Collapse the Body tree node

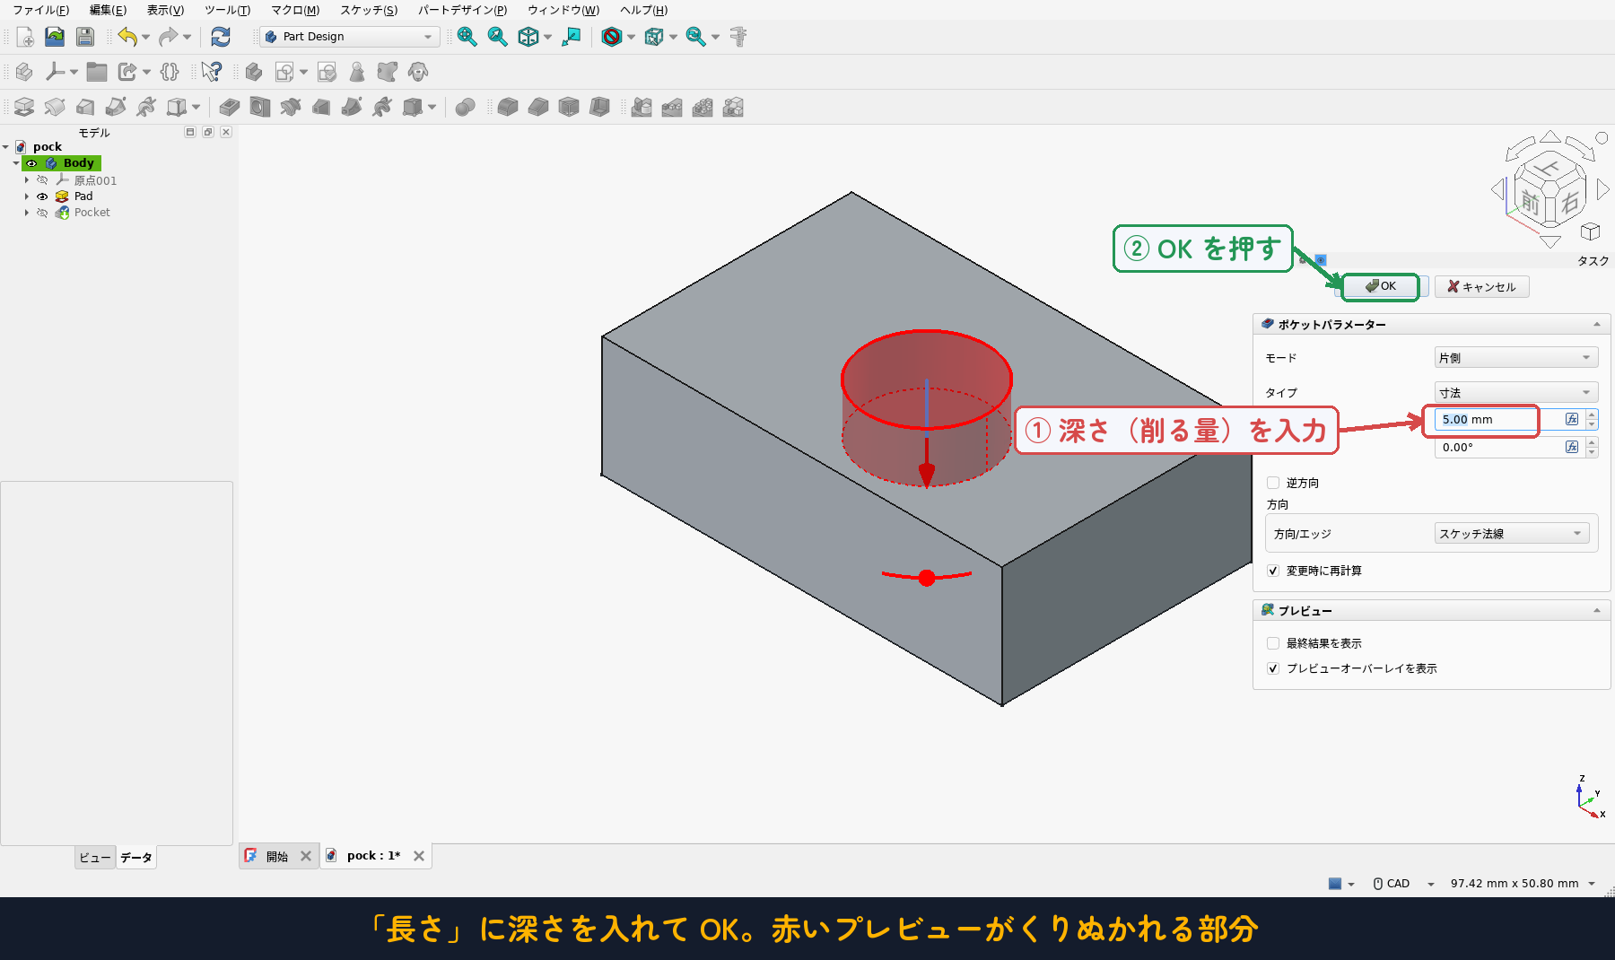16,163
